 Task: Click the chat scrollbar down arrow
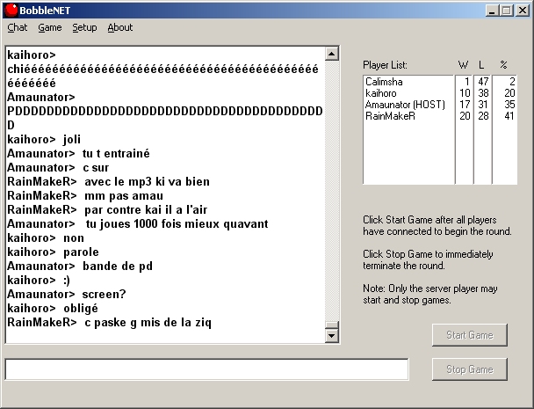(x=331, y=335)
